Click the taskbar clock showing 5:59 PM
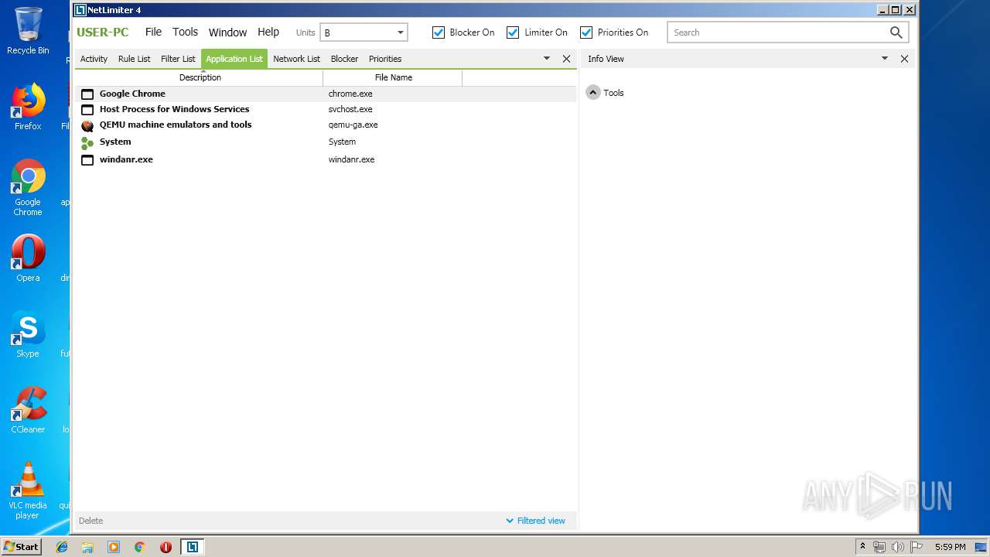Screen dimensions: 990x557 (950, 547)
